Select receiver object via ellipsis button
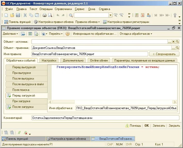 pos(173,48)
